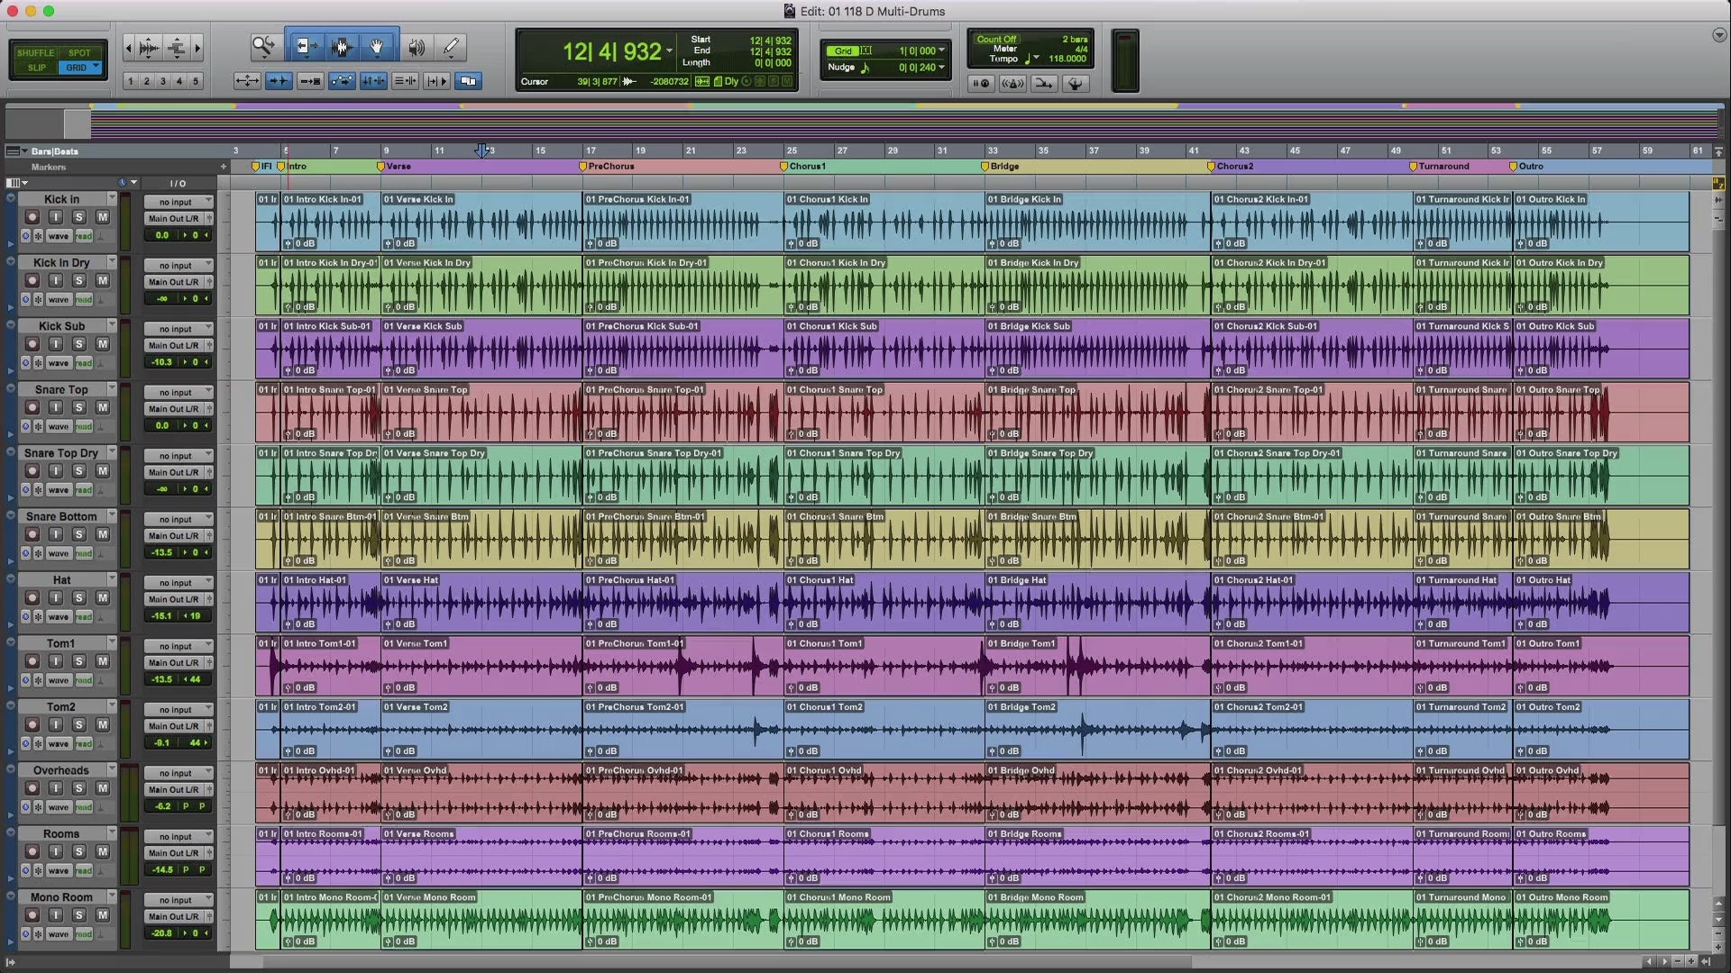
Task: Open the input selector on Kick In Dry
Action: click(179, 266)
